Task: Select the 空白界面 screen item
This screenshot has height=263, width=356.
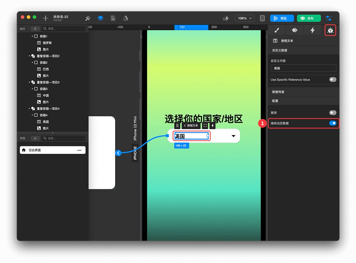Action: click(53, 150)
